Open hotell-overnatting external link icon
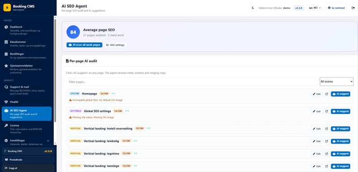The image size is (358, 172). [x=327, y=129]
